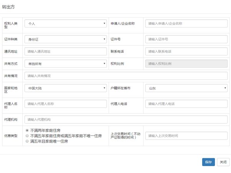Click the 保存 button
Image resolution: width=231 pixels, height=173 pixels.
coord(208,162)
